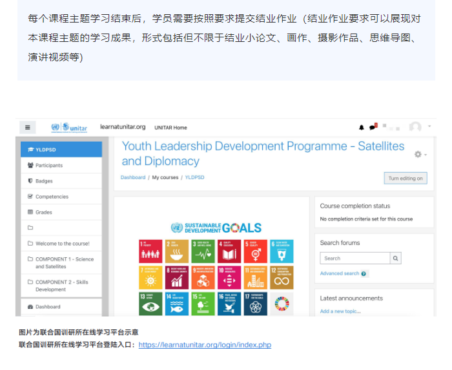Click the Course completion status heading

coord(355,206)
